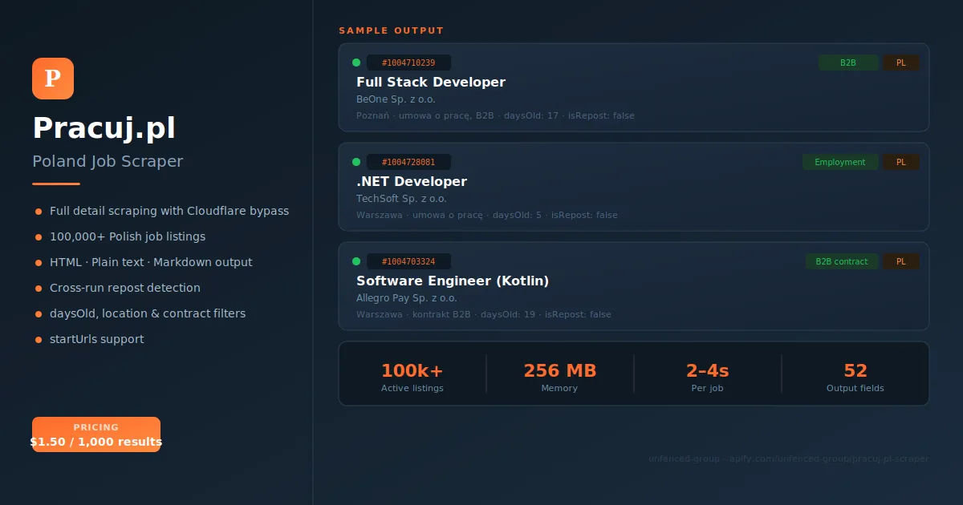Click PL badge on Full Stack Developer card
The image size is (963, 505).
900,63
